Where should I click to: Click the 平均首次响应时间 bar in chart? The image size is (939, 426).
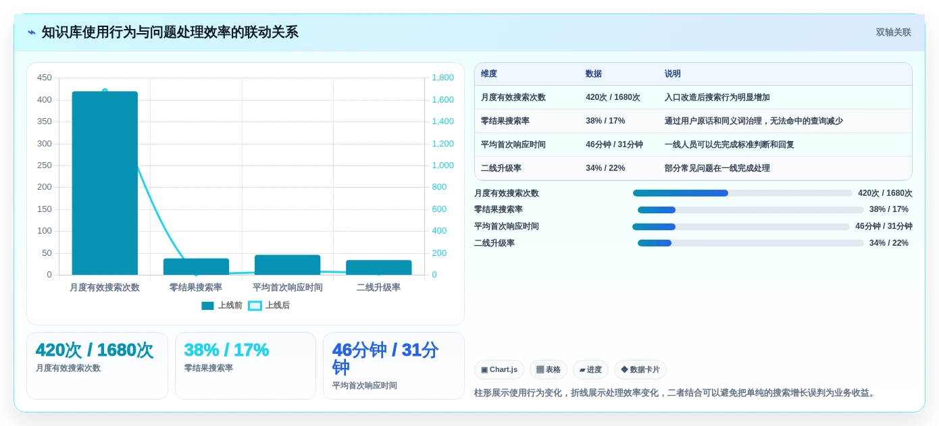point(287,265)
